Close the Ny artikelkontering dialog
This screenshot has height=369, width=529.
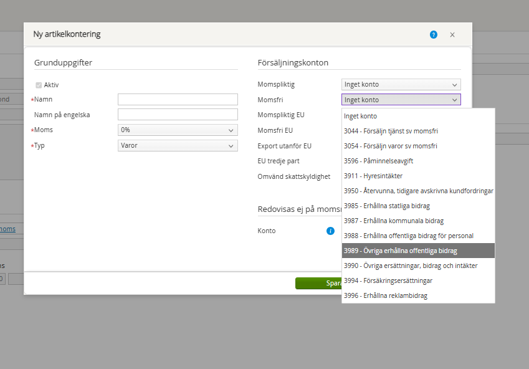(x=452, y=35)
